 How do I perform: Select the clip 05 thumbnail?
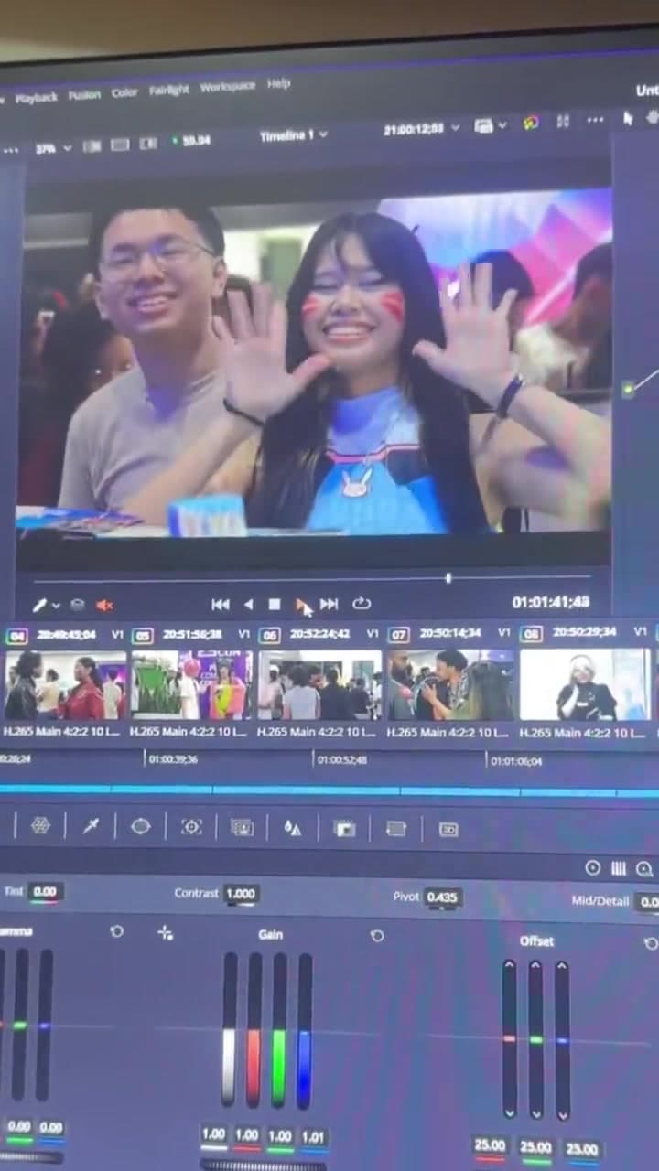point(191,685)
